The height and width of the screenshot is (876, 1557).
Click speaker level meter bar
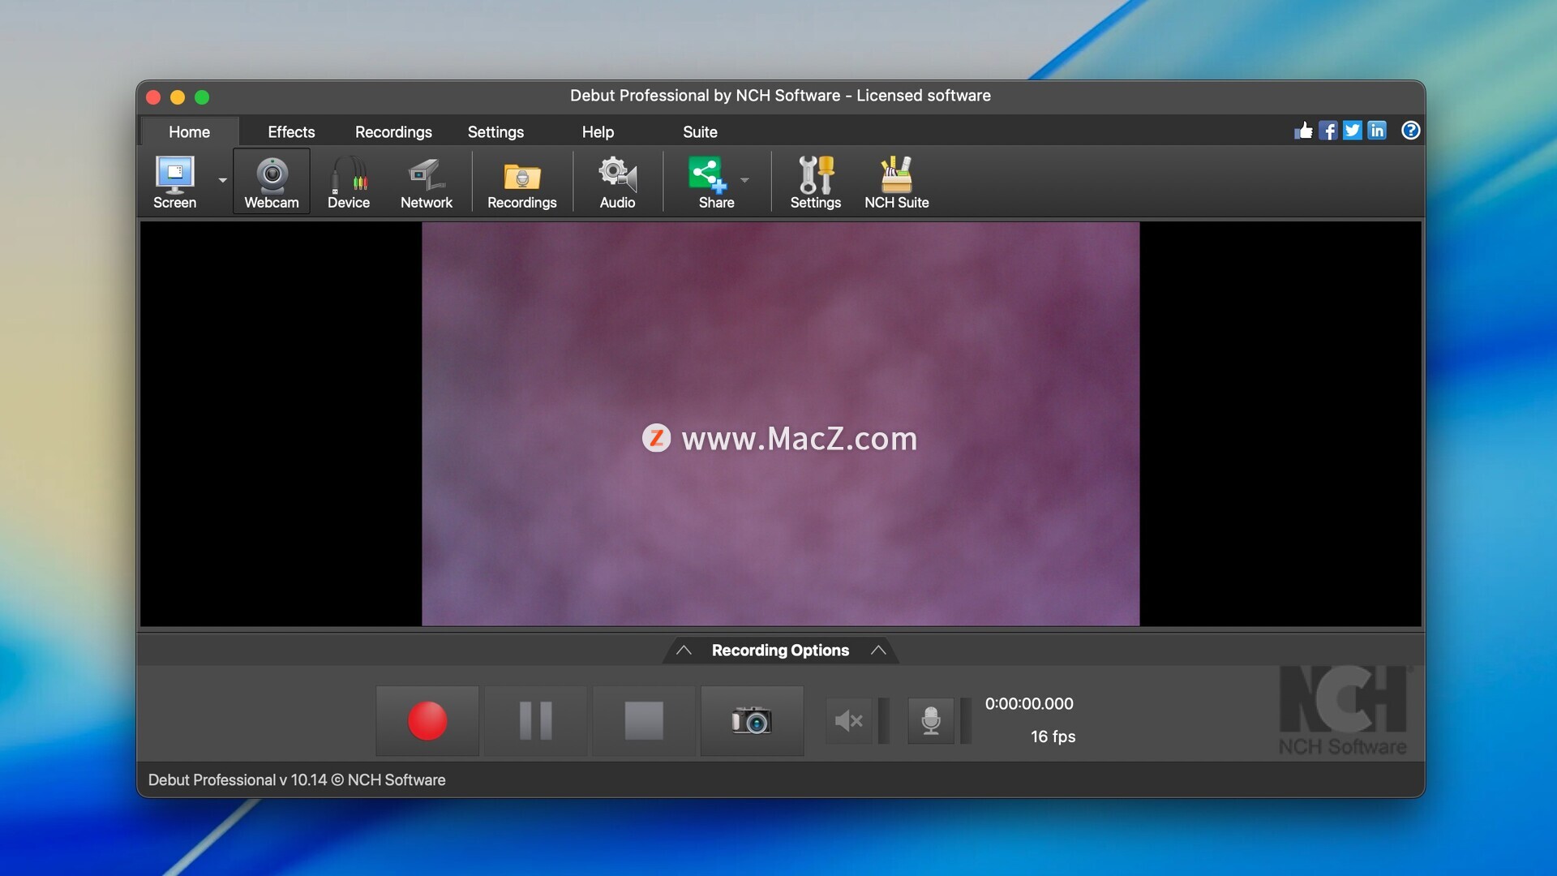884,720
